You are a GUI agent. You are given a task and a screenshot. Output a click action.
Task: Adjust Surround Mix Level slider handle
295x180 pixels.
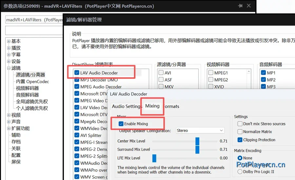pyautogui.click(x=197, y=150)
